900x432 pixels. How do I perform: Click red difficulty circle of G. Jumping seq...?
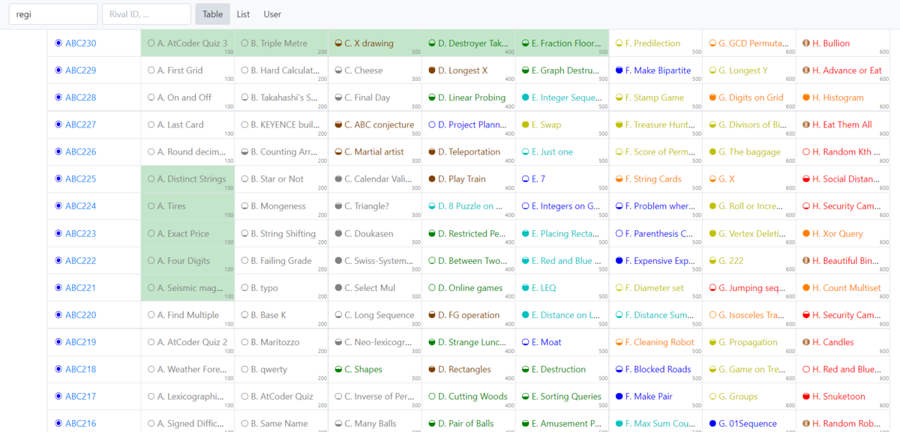click(712, 288)
